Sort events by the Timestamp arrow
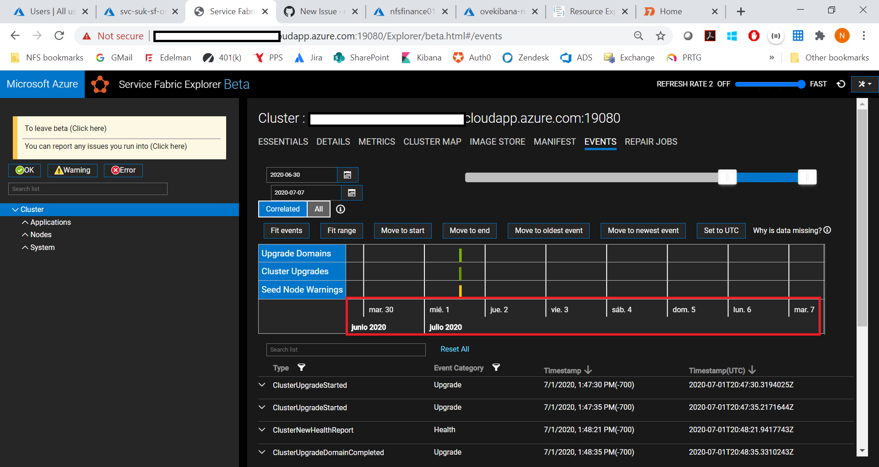The image size is (879, 467). coord(588,370)
